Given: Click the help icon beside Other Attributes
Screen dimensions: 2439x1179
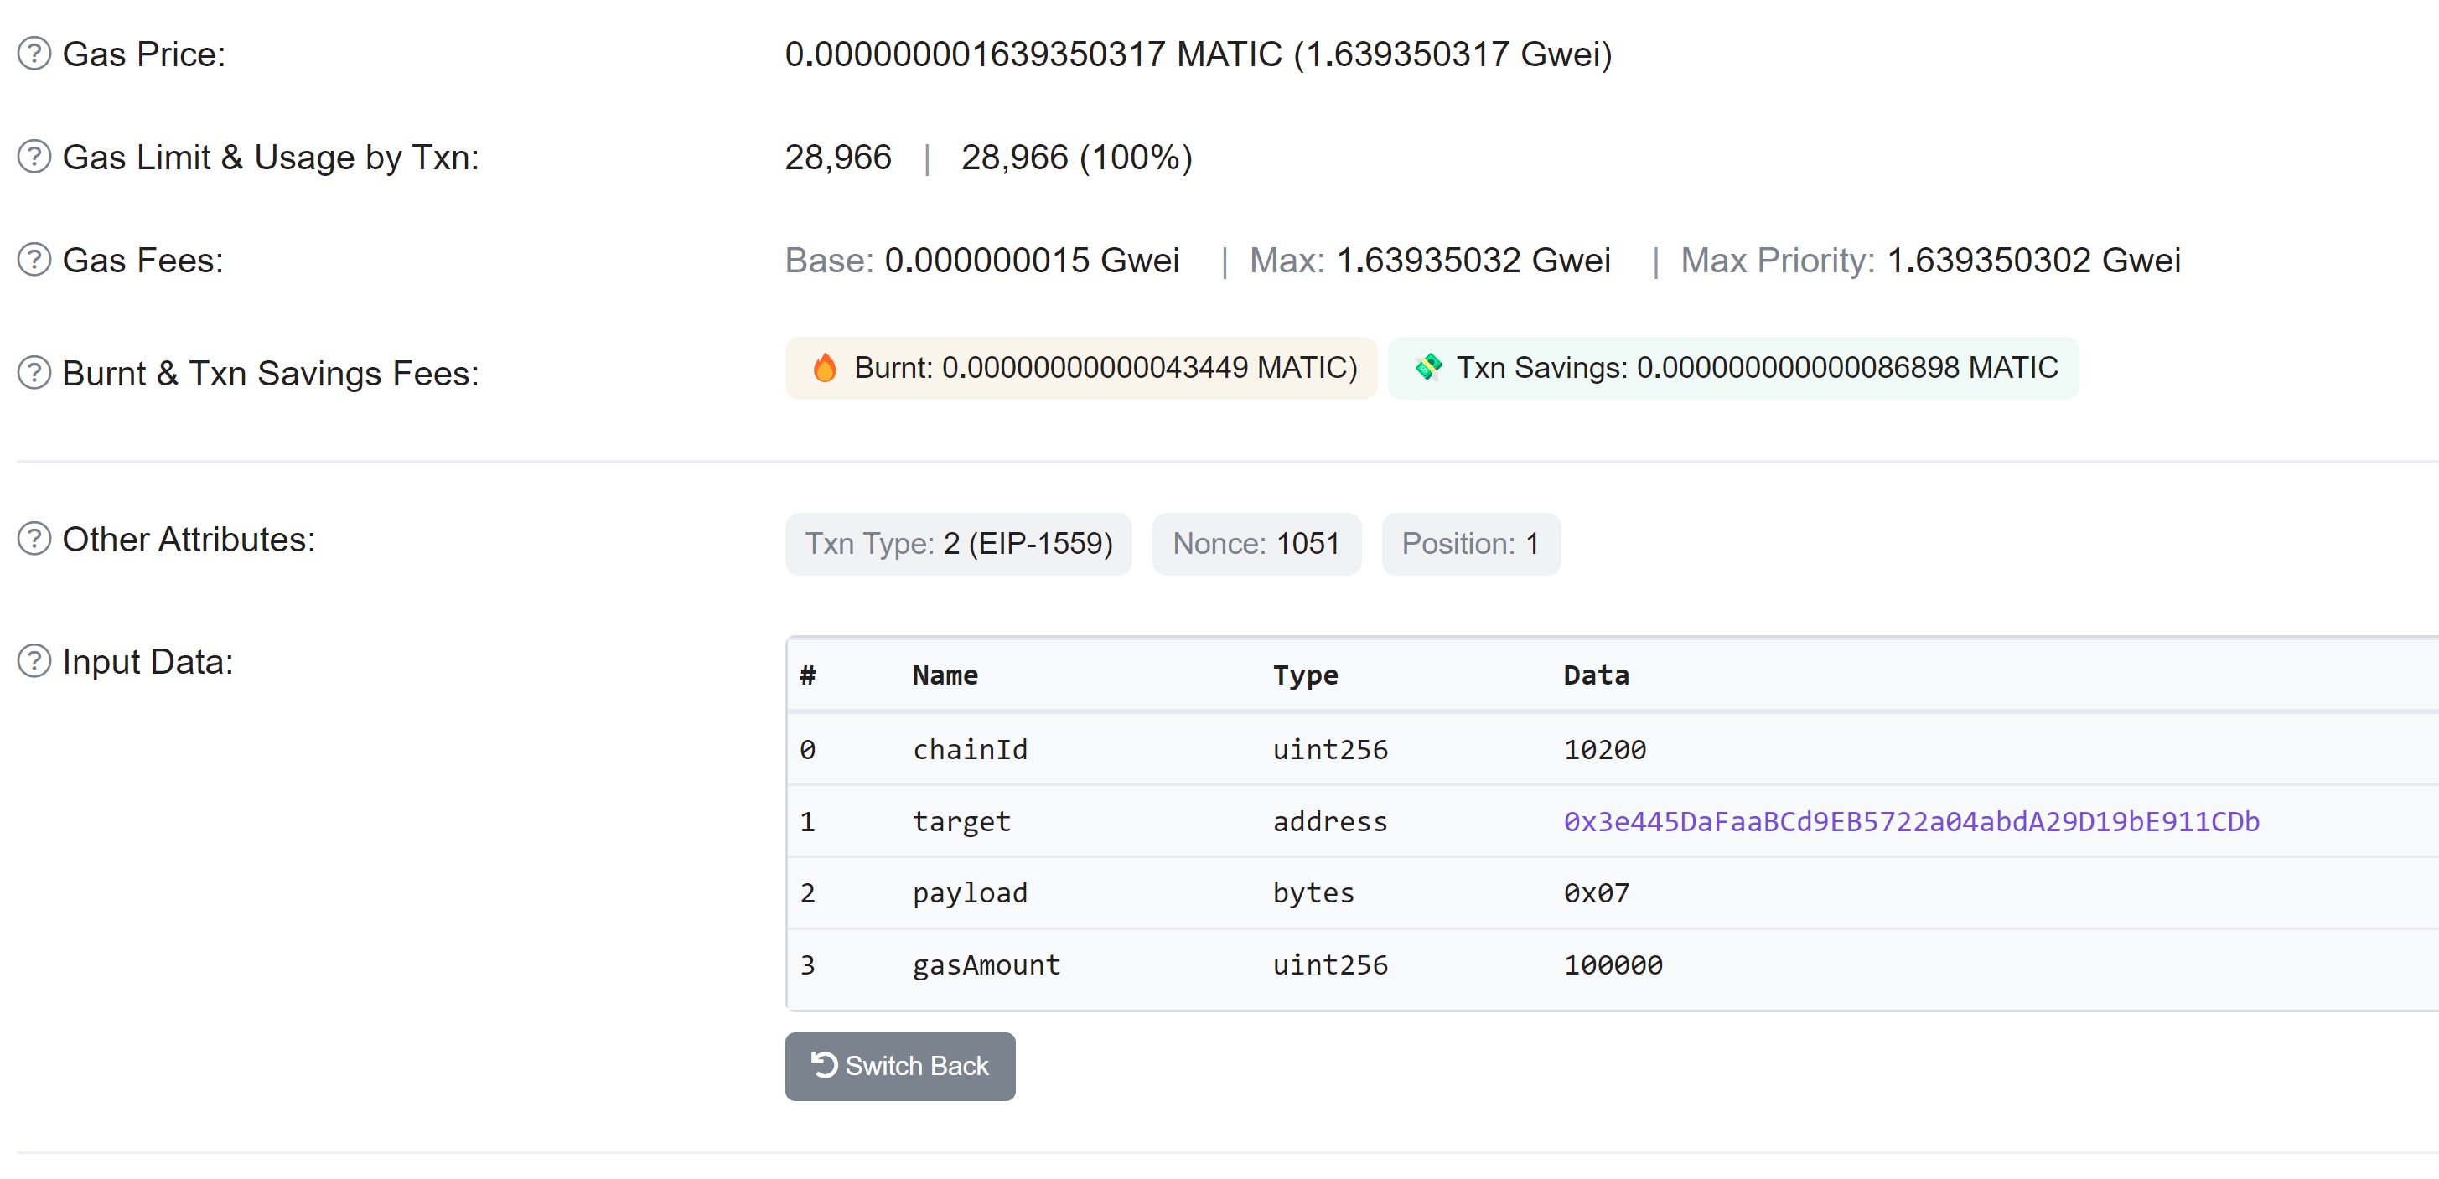Looking at the screenshot, I should (34, 540).
